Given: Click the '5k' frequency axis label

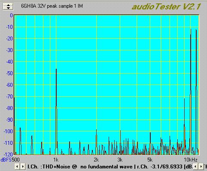Looking at the screenshot, I should click(150, 160).
